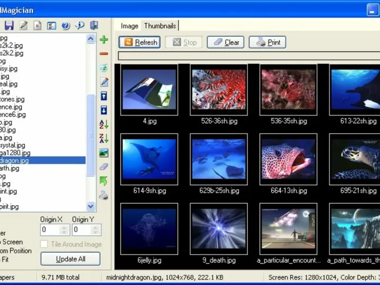Click the Update All button
Image resolution: width=380 pixels, height=285 pixels.
[70, 259]
